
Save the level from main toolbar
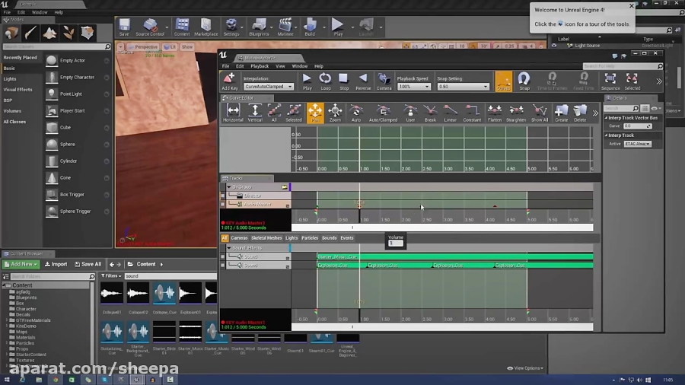(x=124, y=27)
